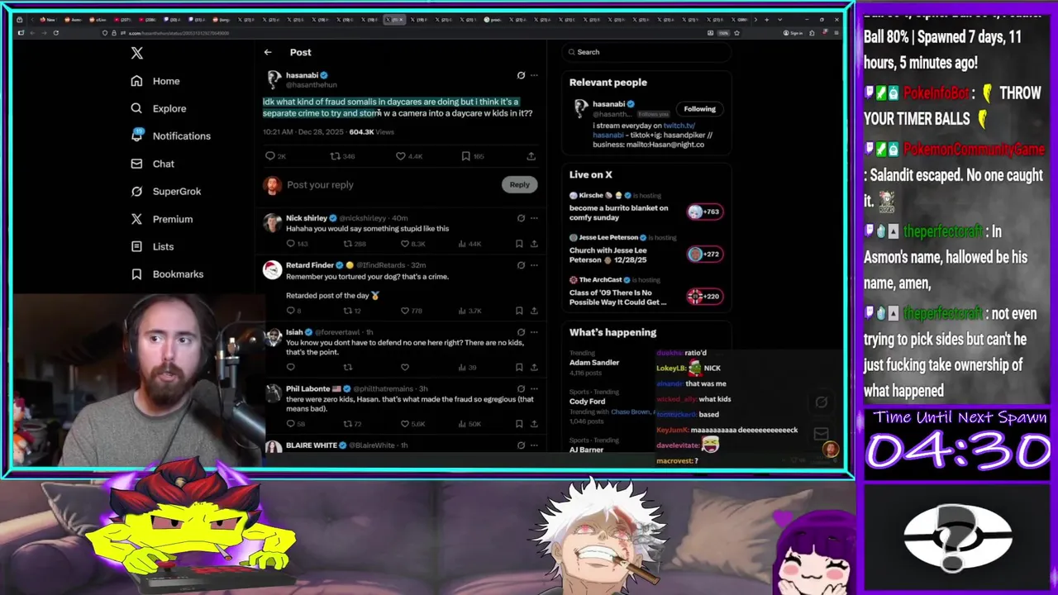This screenshot has height=595, width=1058.
Task: Open Premium in X sidebar
Action: (x=162, y=219)
